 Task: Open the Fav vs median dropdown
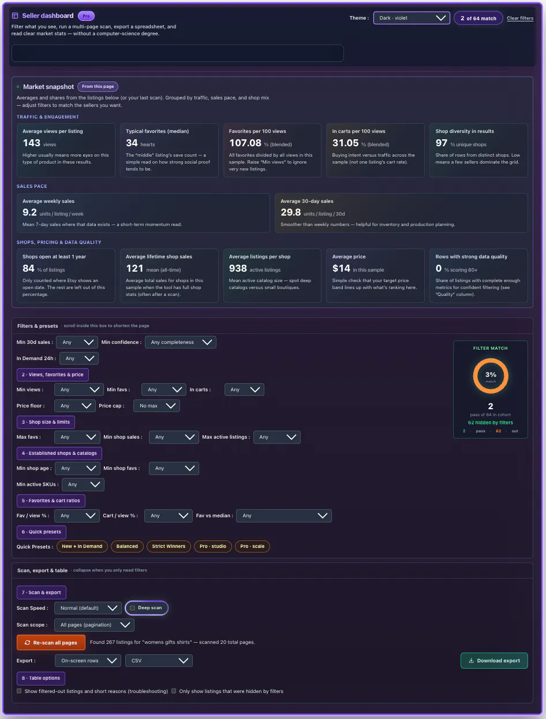(284, 516)
